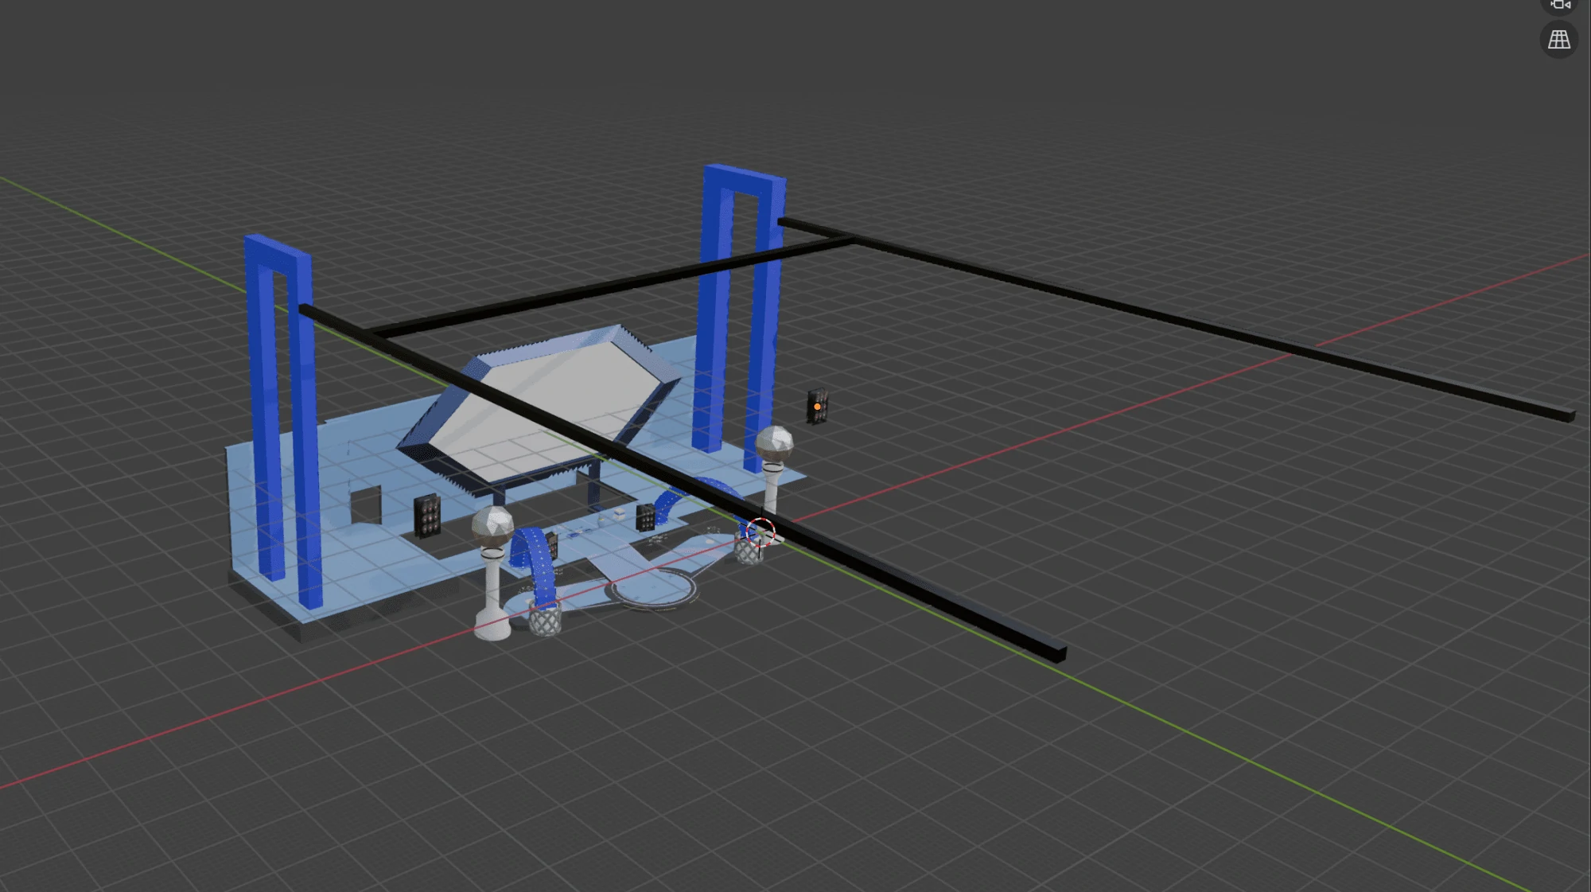Toggle the camera view icon

[1559, 5]
